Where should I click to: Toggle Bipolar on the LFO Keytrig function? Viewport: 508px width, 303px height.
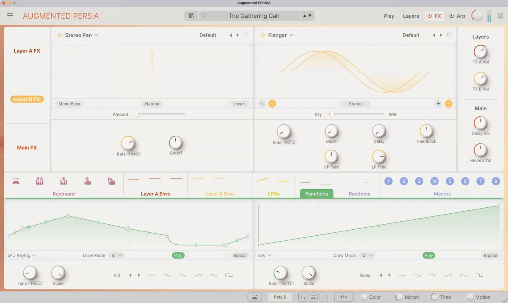pos(240,256)
